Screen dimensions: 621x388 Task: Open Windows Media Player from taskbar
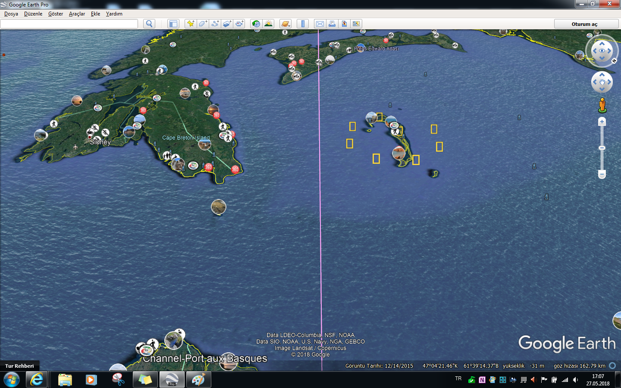[91, 380]
